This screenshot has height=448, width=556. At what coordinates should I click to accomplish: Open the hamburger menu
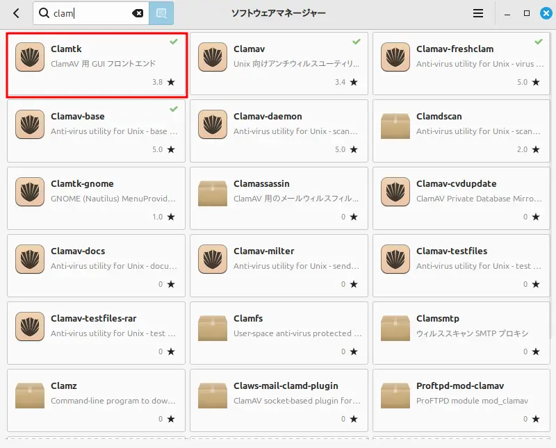click(478, 13)
